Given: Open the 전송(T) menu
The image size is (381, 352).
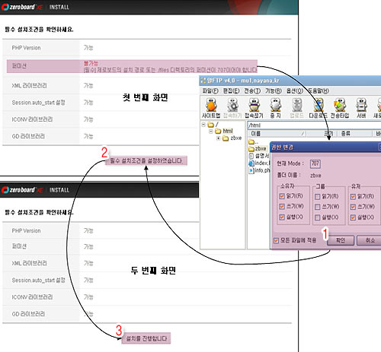Looking at the screenshot, I should 252,90.
